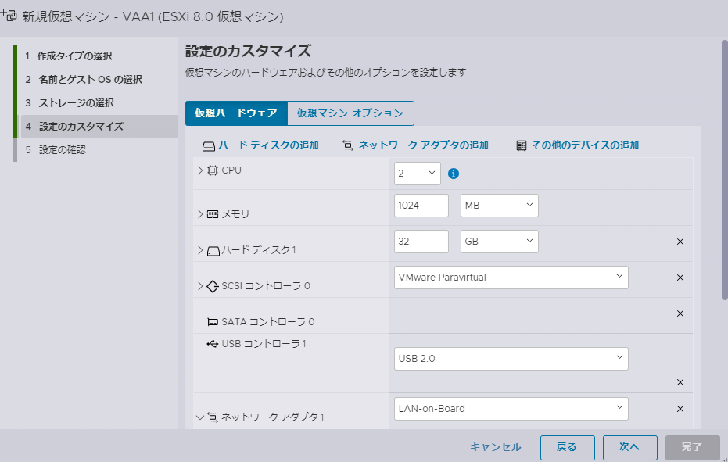Viewport: 728px width, 462px height.
Task: Switch to the 仮想マシン オプション tab
Action: (x=350, y=113)
